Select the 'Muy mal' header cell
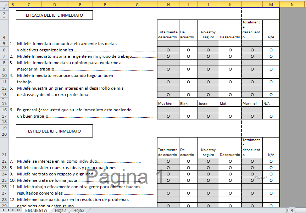306x213 pixels. pos(252,103)
